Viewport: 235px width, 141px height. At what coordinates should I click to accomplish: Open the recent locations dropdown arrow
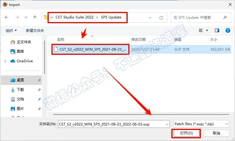pyautogui.click(x=26, y=17)
